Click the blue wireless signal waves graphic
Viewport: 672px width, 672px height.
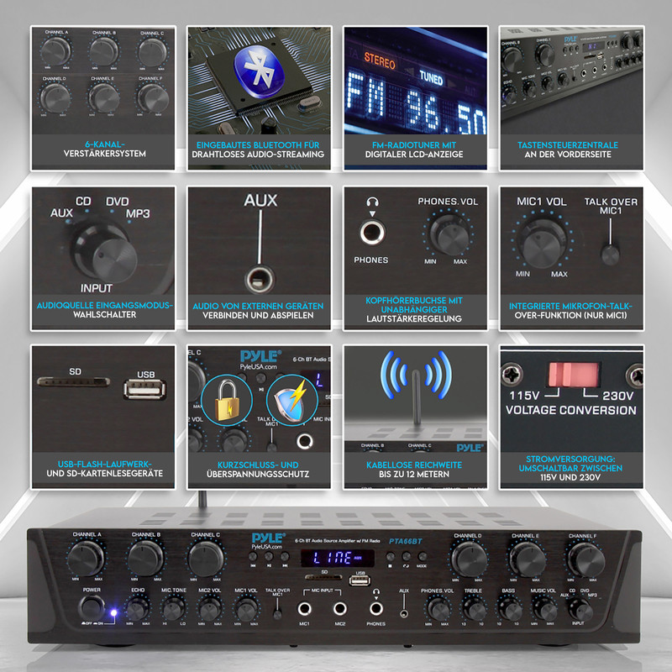tap(416, 375)
